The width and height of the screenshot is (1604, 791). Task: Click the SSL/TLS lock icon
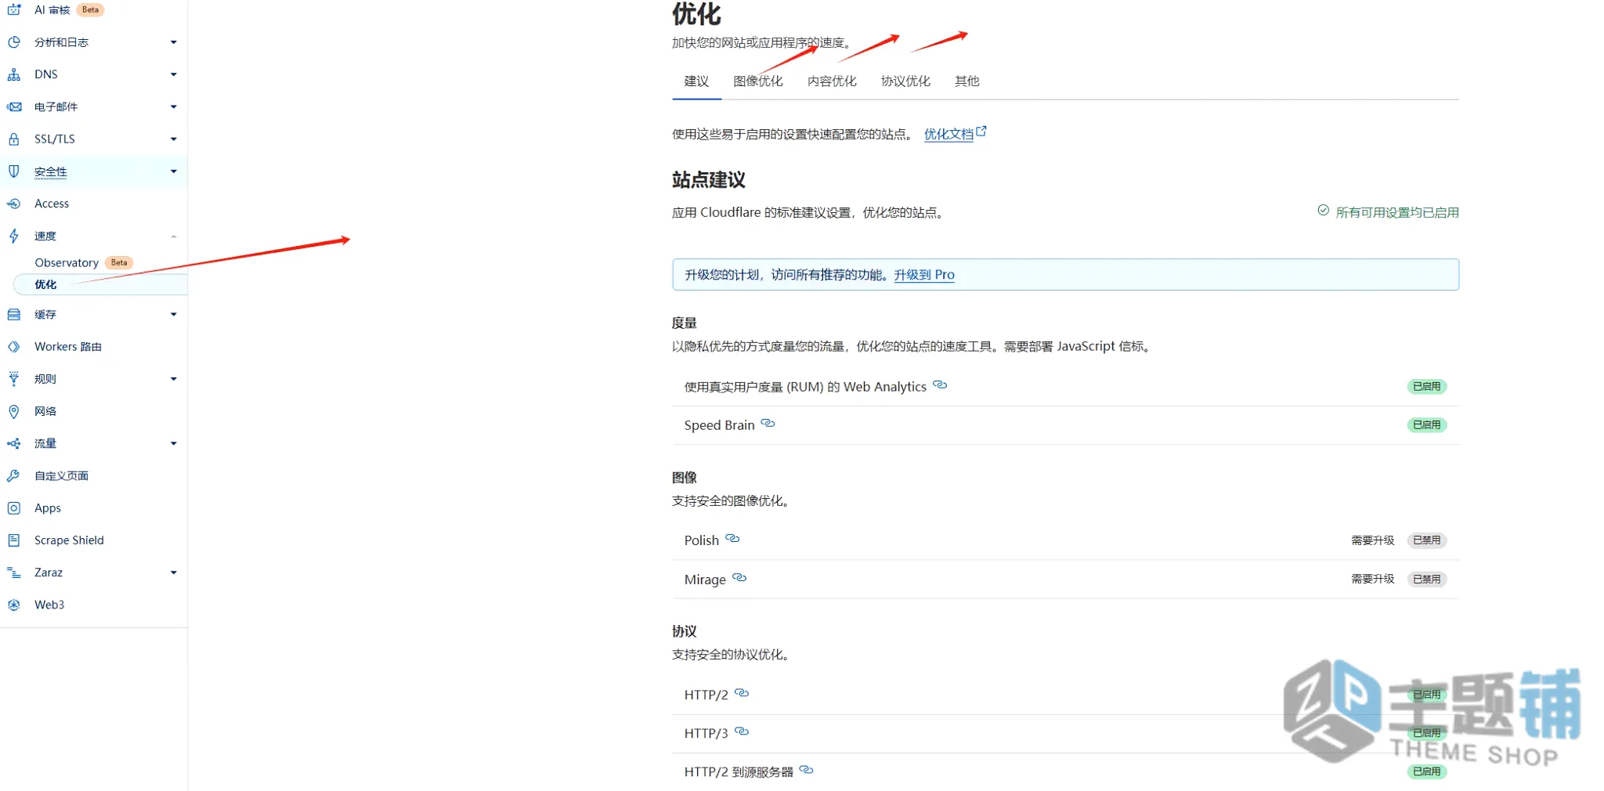click(14, 139)
